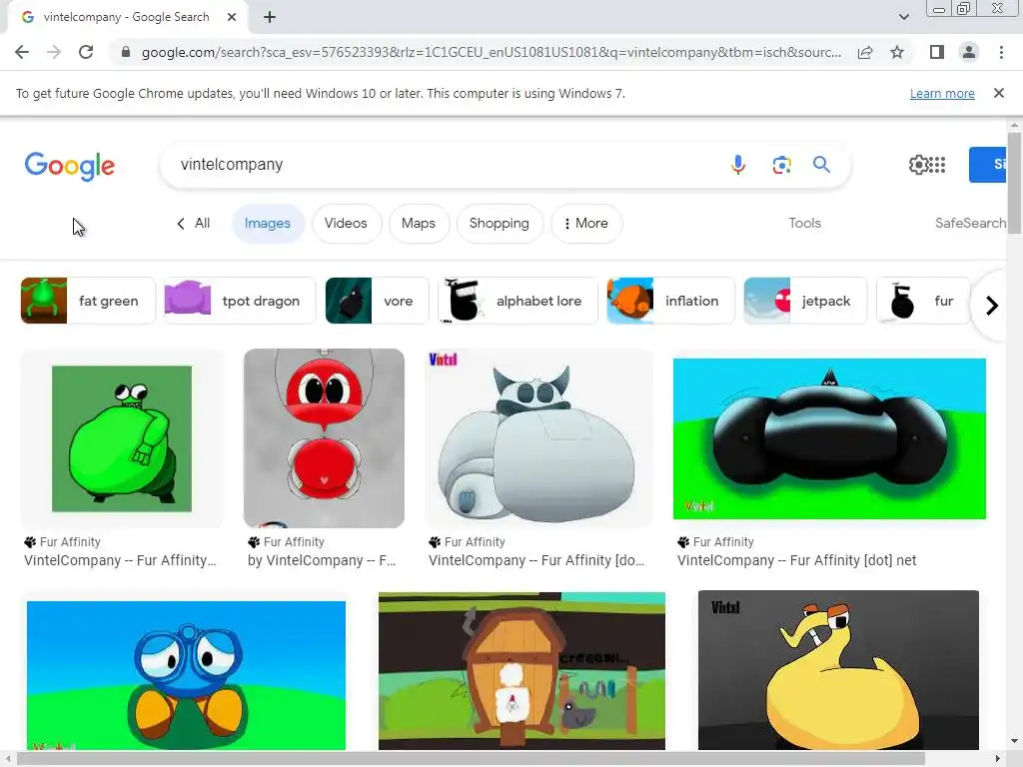Dismiss the Windows 7 update notice
The height and width of the screenshot is (767, 1023).
click(x=998, y=93)
